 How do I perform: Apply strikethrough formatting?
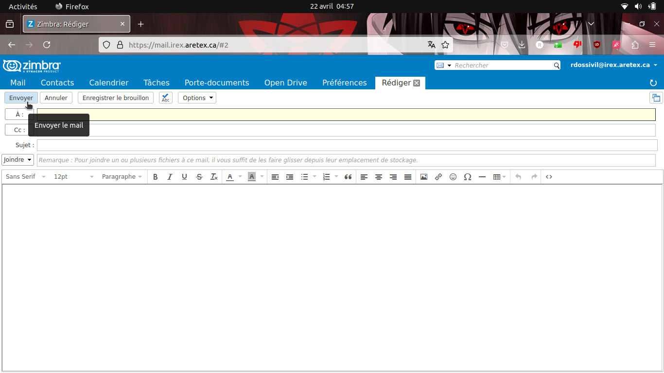click(x=199, y=177)
